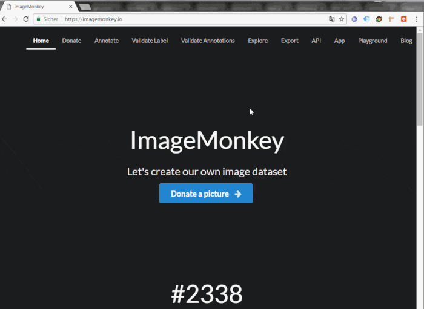This screenshot has width=424, height=309.
Task: Close the ImageMonkey browser tab
Action: coord(71,7)
